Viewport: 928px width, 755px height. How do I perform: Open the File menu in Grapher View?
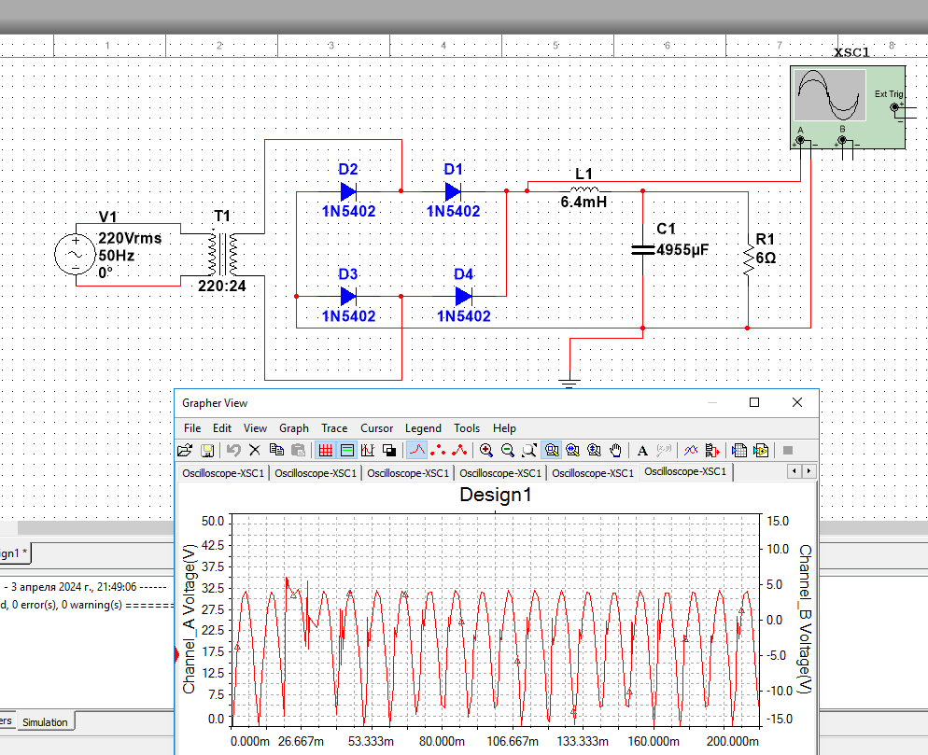(191, 428)
